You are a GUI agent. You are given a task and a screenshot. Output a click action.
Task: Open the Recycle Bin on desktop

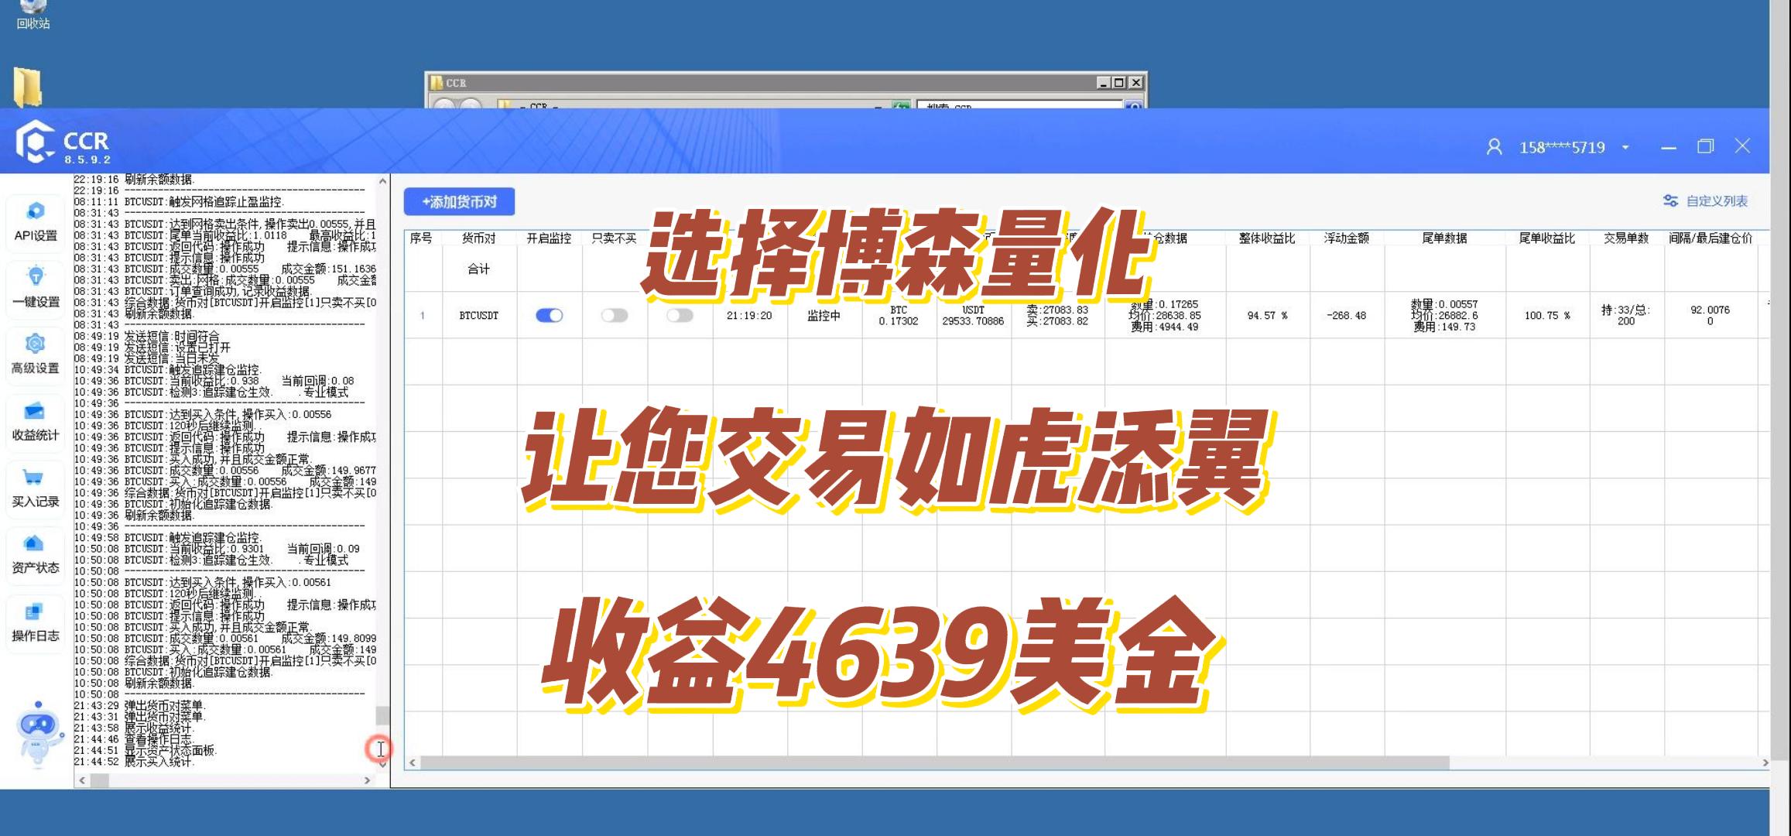33,14
